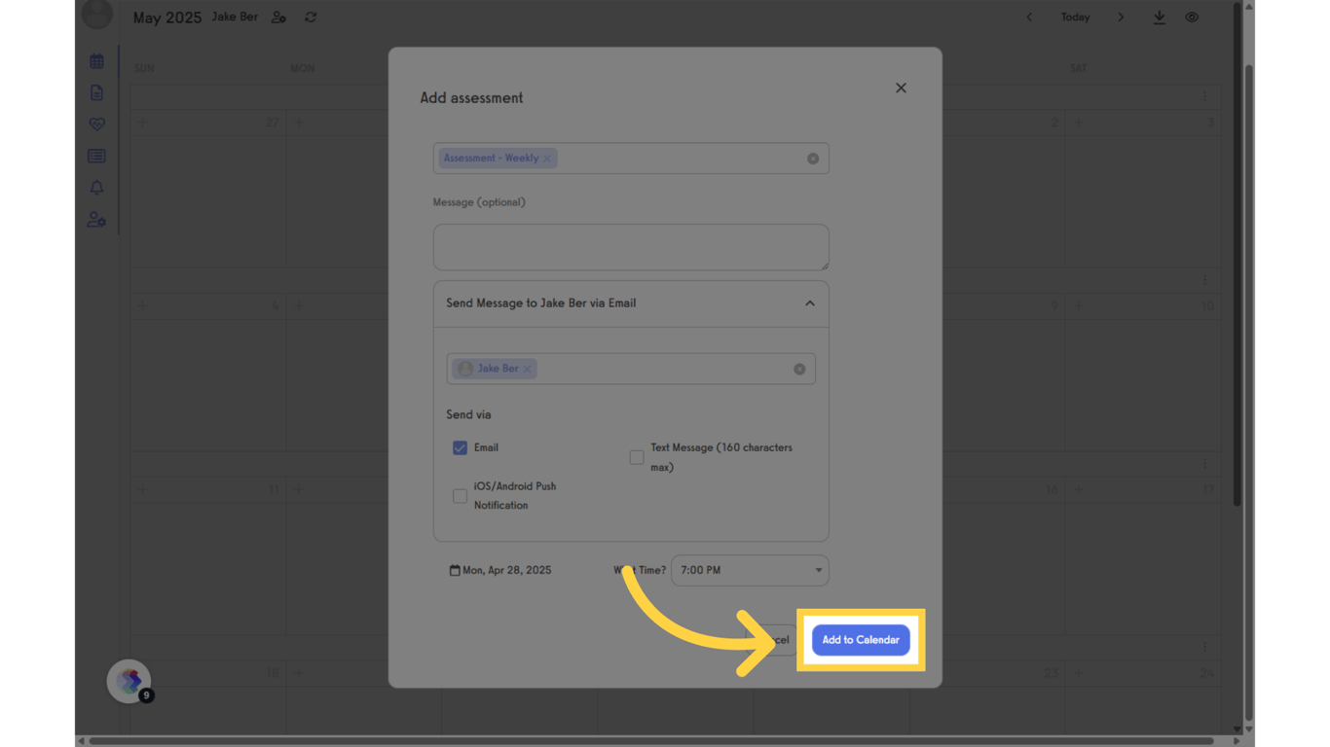Clear the assessment selection field
This screenshot has height=747, width=1330.
[813, 159]
